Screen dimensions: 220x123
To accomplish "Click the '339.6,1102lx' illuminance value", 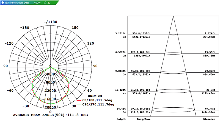I will point(141,93).
